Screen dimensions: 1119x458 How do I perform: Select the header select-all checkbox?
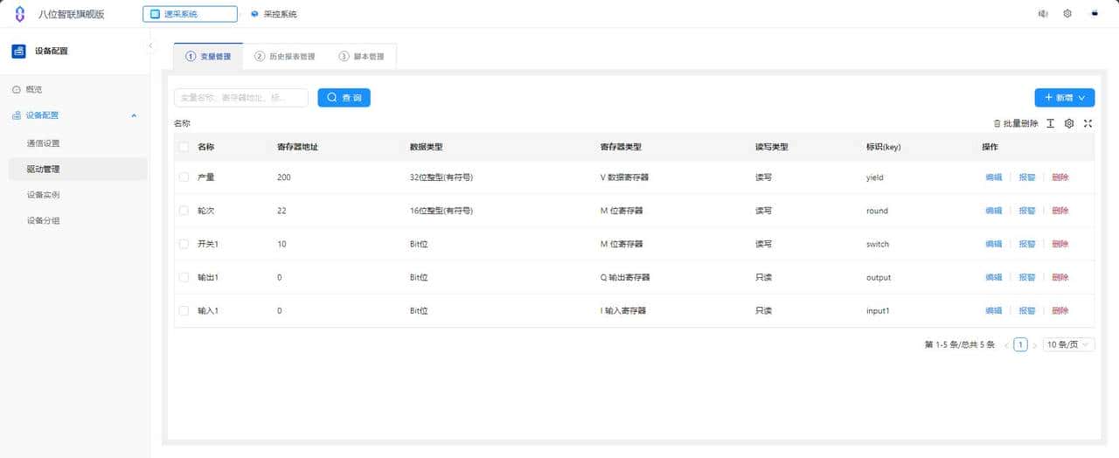click(184, 147)
